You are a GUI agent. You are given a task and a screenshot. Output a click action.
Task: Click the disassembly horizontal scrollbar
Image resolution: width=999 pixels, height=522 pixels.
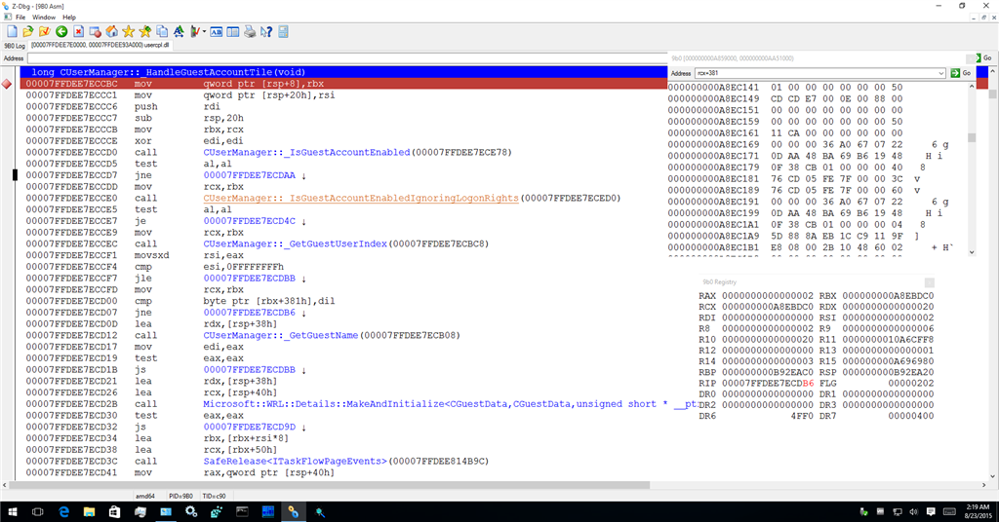(x=330, y=485)
